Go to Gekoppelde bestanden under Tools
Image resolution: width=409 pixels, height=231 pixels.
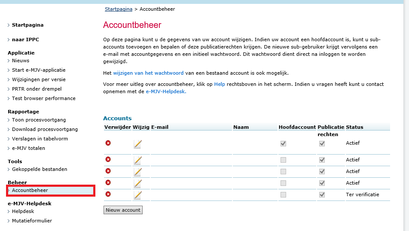[x=40, y=169]
